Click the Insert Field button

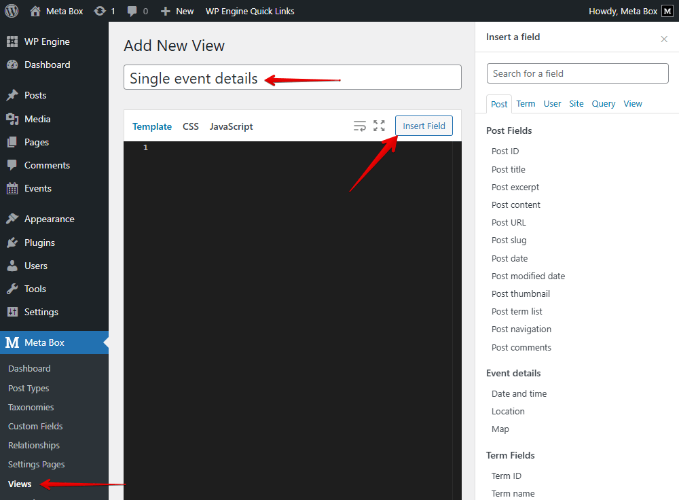[x=424, y=126]
